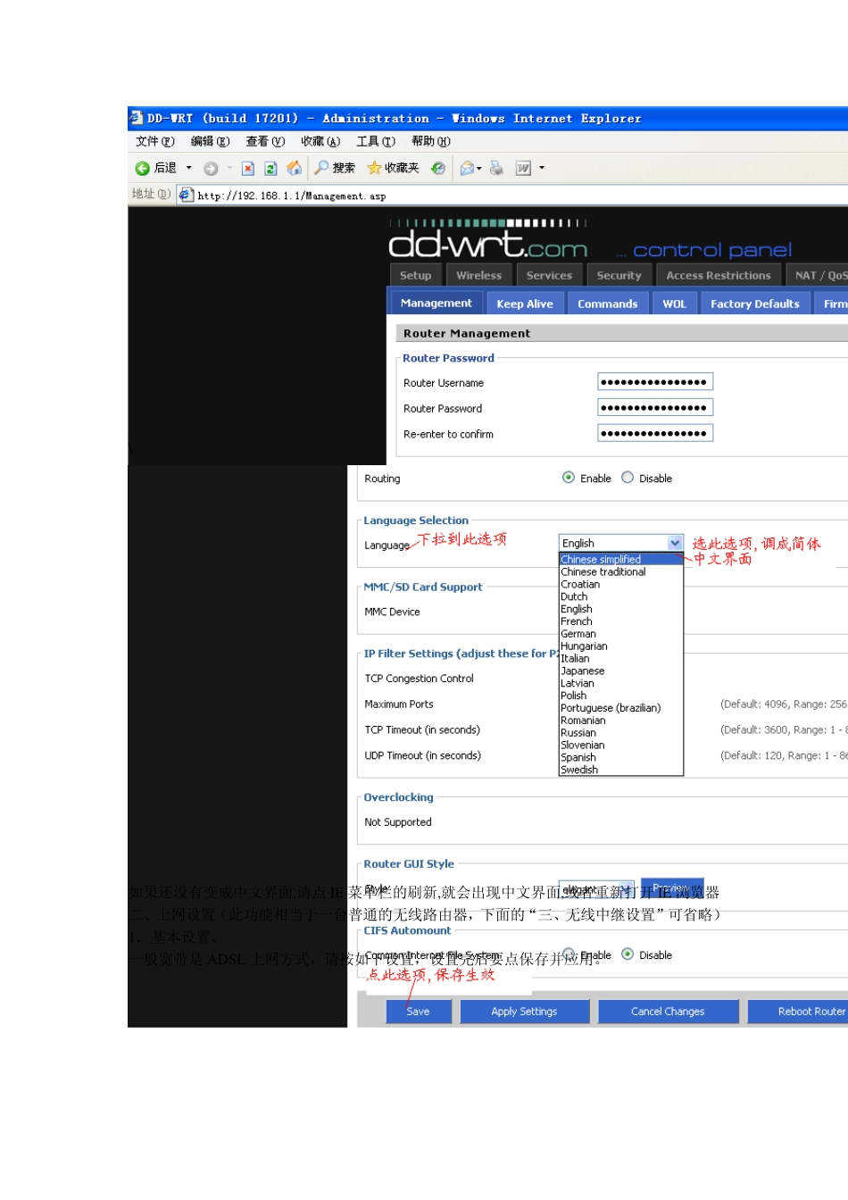Screen dimensions: 848x1200
Task: Click the Search magnifier icon
Action: pos(321,168)
